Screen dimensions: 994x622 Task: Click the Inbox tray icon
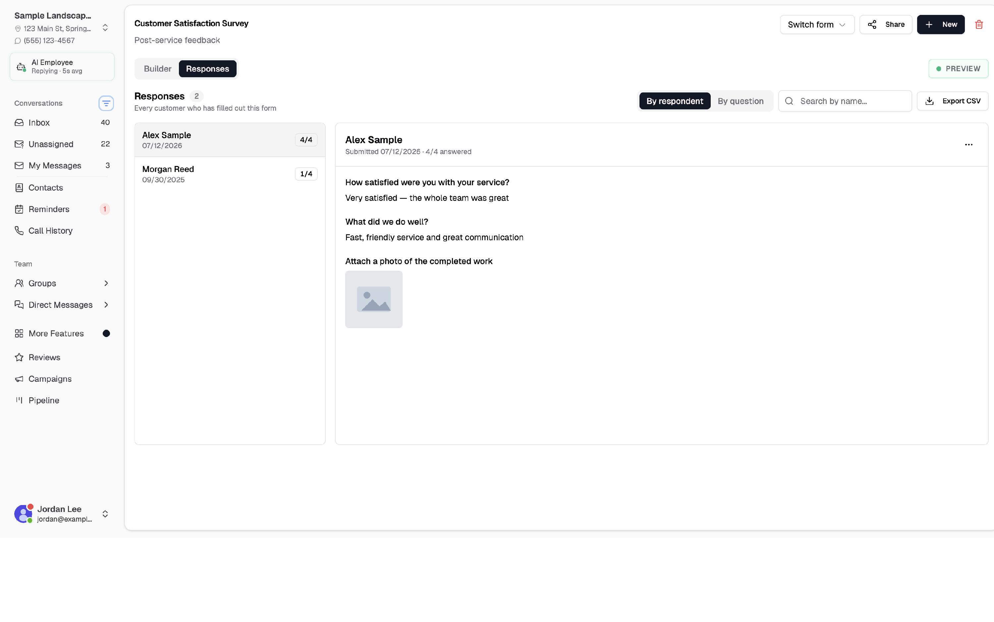click(19, 123)
